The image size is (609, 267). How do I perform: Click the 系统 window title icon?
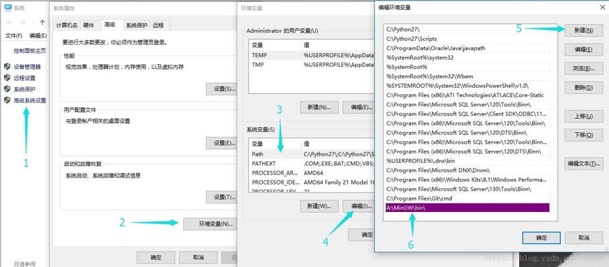(x=8, y=7)
